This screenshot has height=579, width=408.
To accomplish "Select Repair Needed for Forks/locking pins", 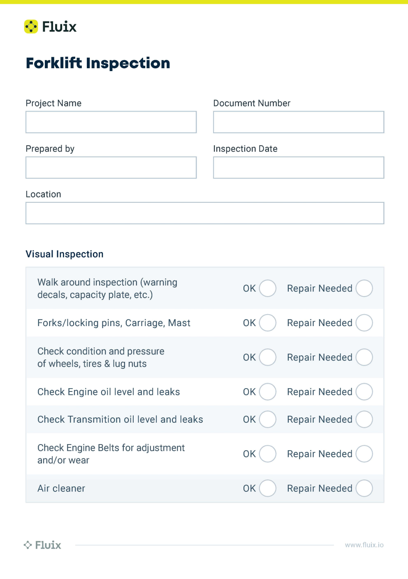I will coord(364,323).
